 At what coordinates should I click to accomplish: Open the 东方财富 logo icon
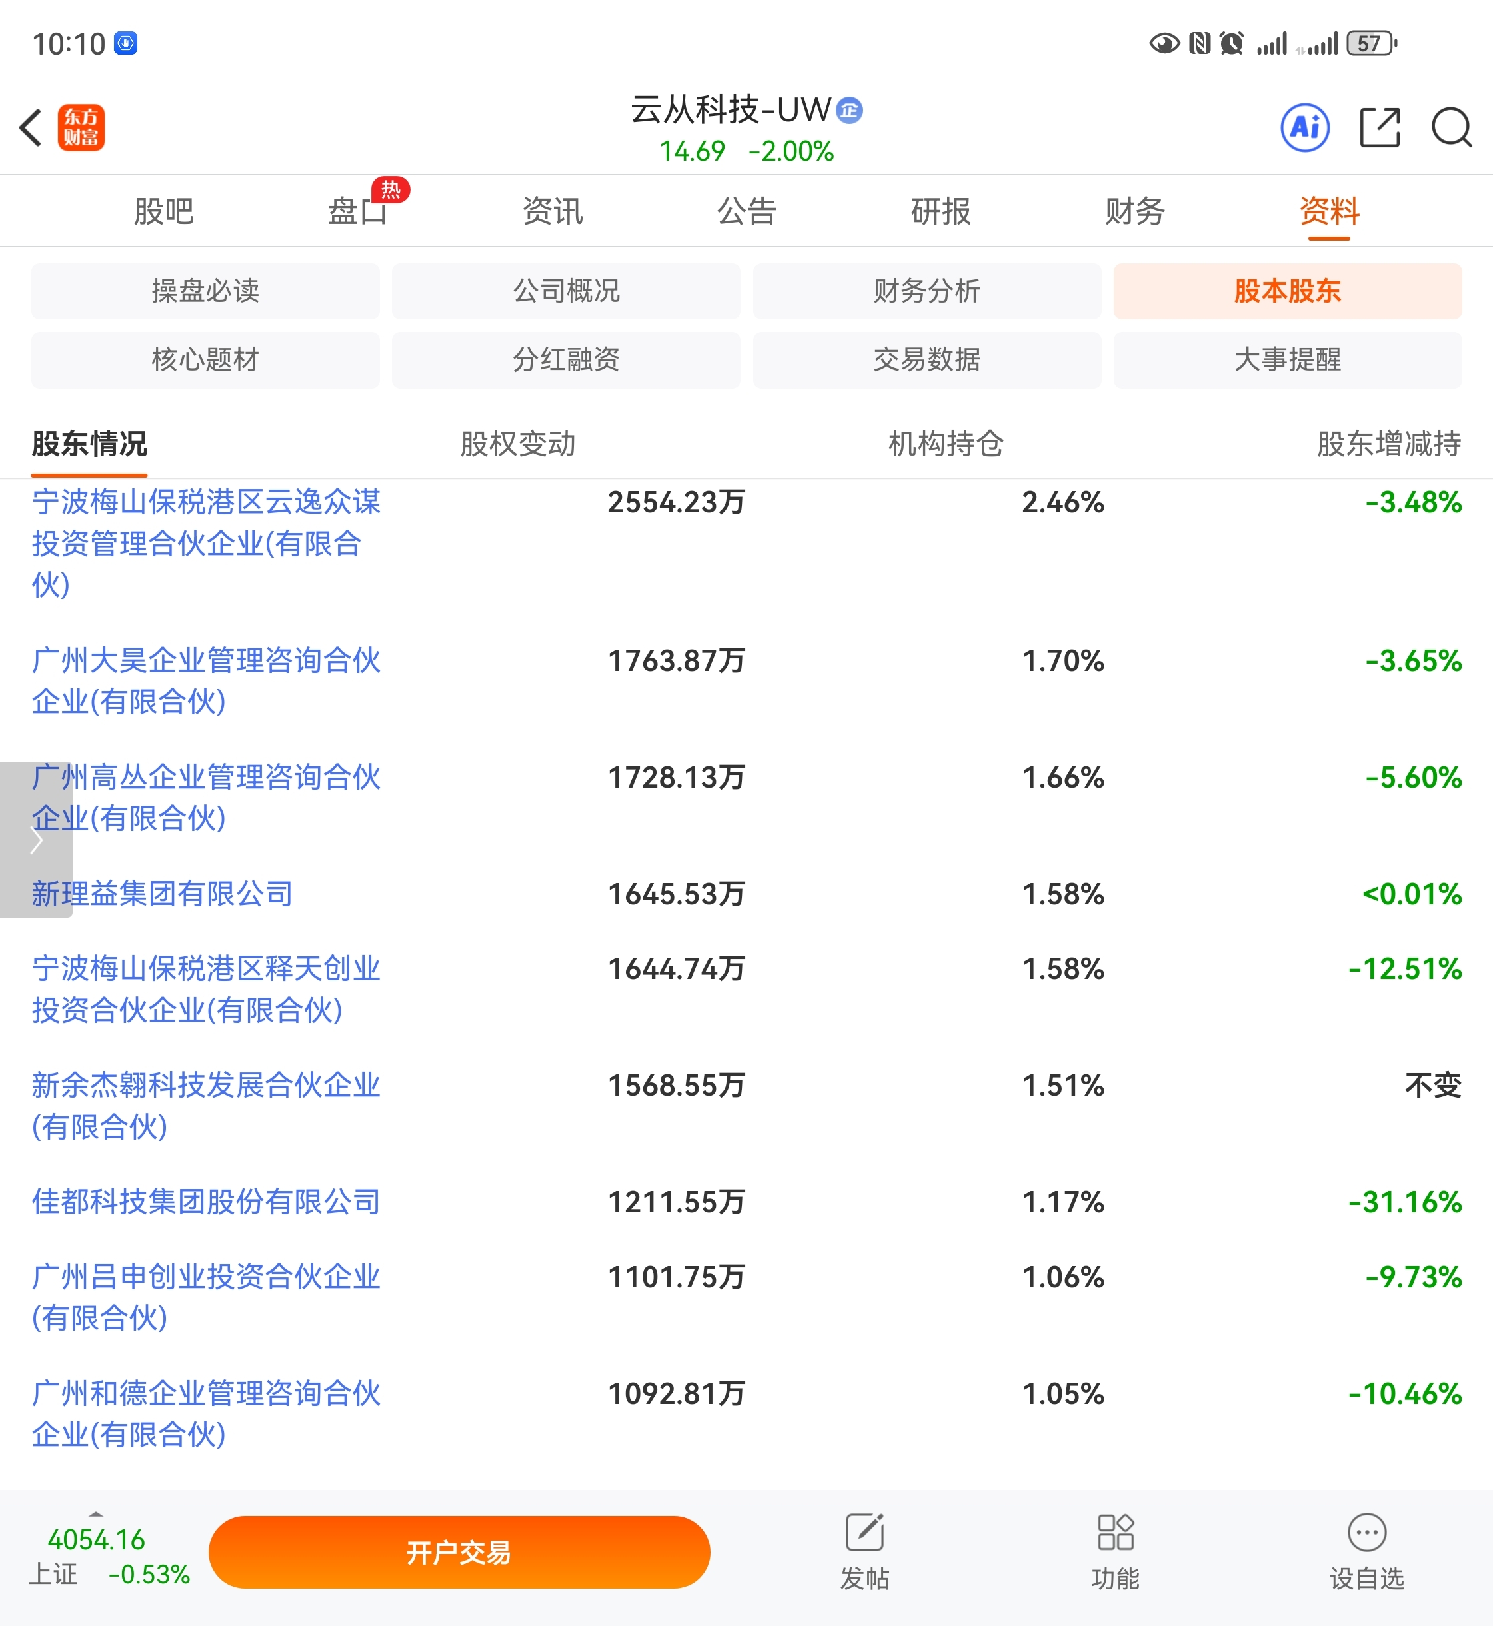pos(81,128)
